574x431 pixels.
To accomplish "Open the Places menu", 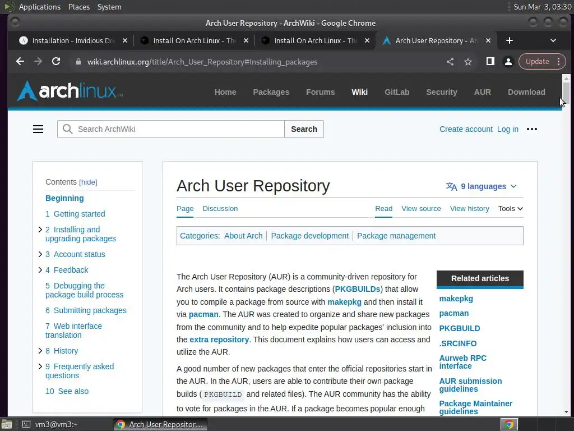I will pos(79,7).
